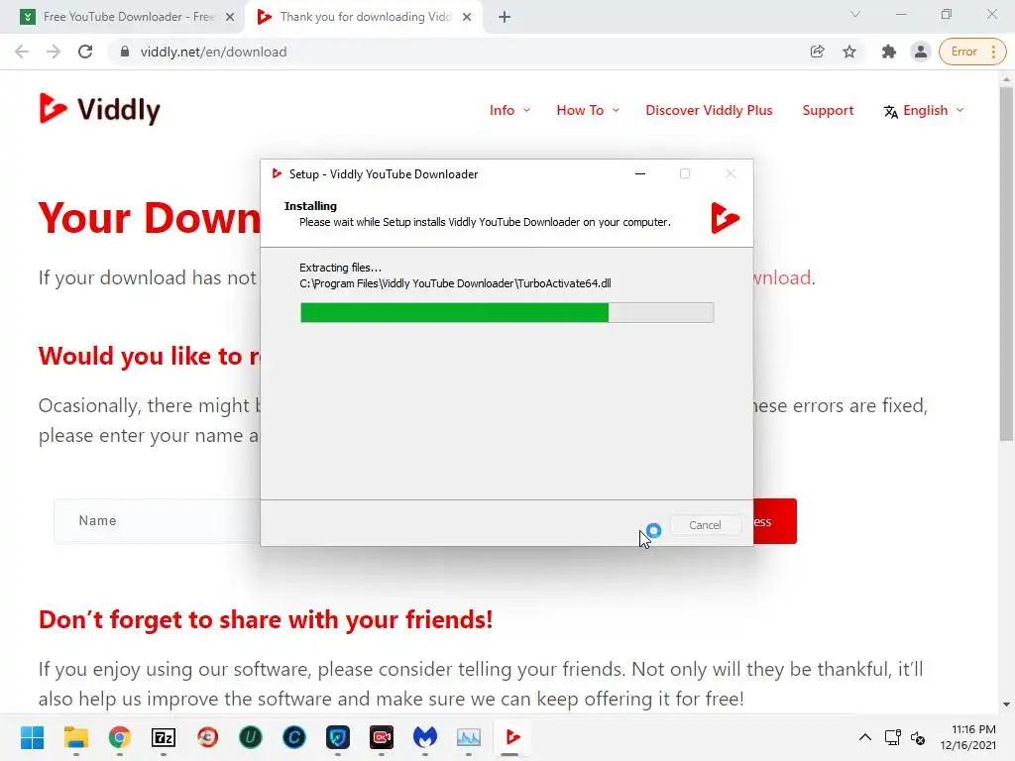Image resolution: width=1015 pixels, height=761 pixels.
Task: Click the restart download link
Action: [784, 277]
